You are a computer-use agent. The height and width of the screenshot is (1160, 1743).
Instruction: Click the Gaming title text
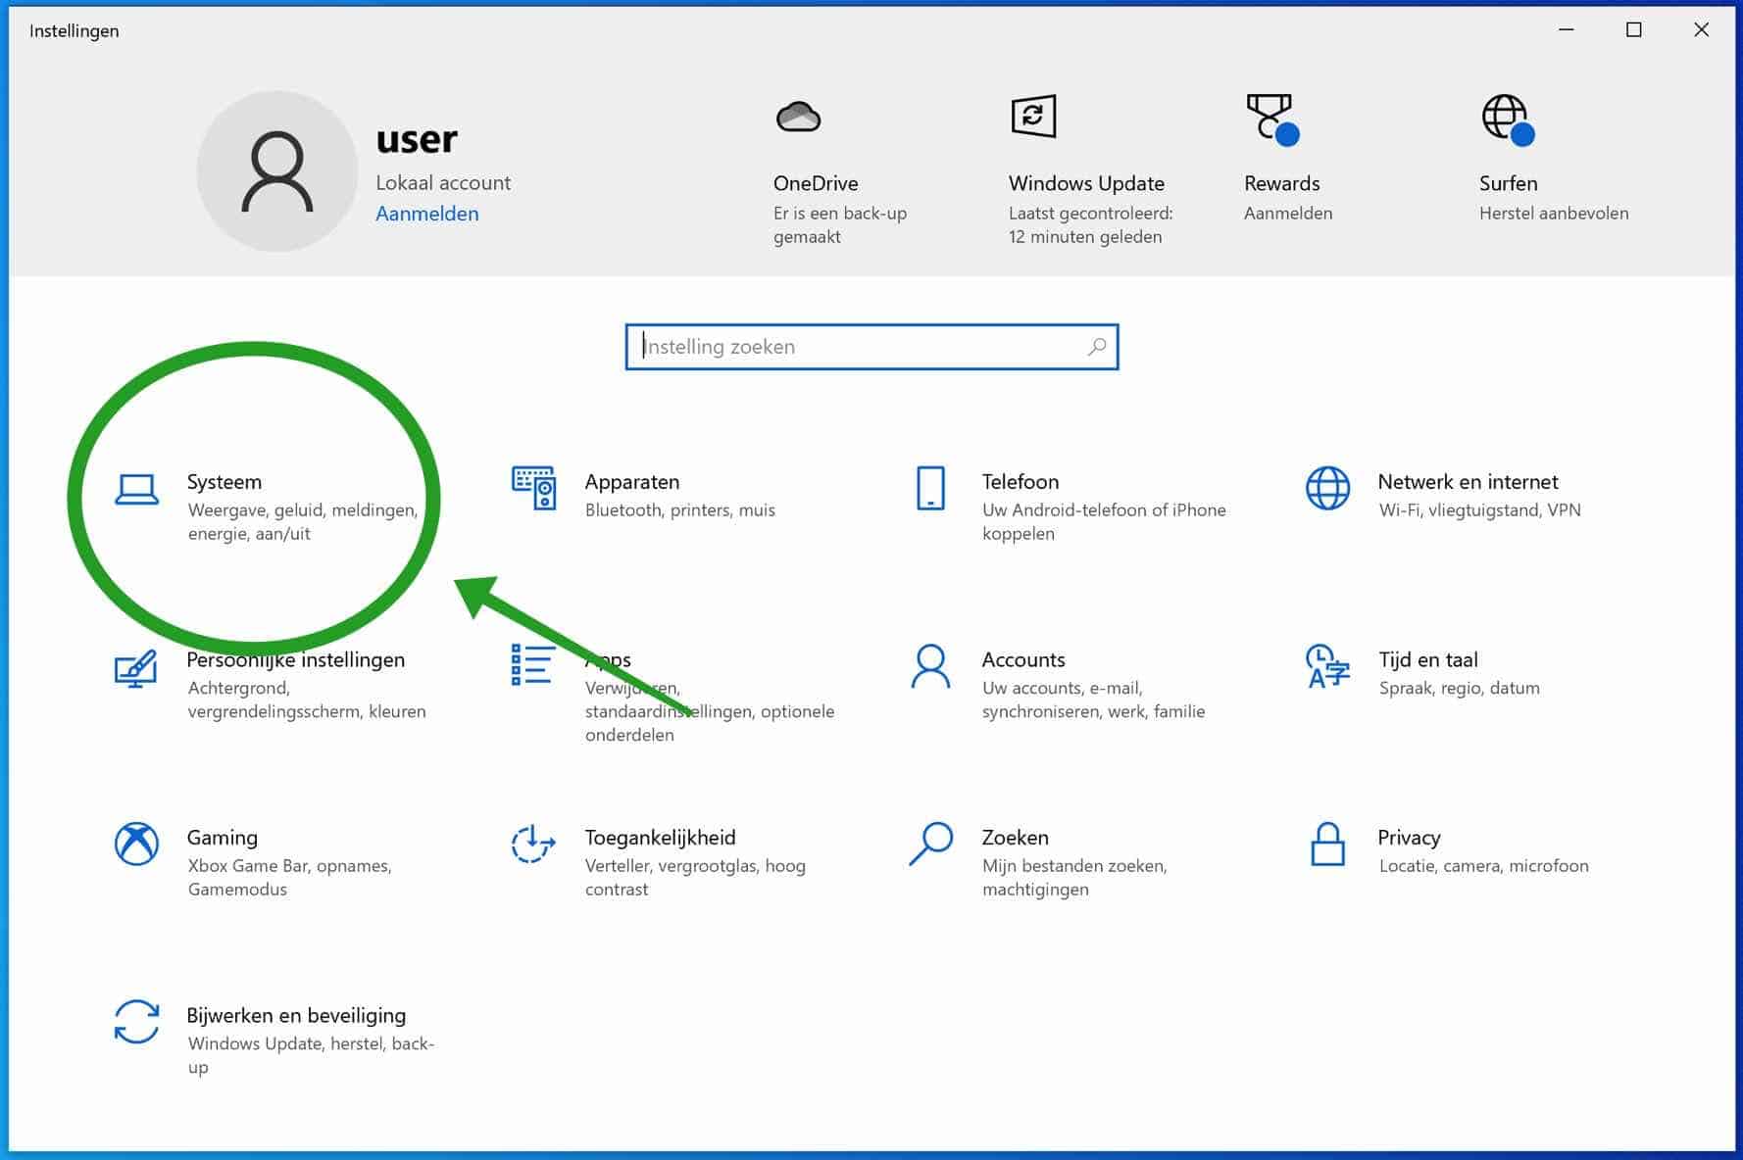[223, 838]
